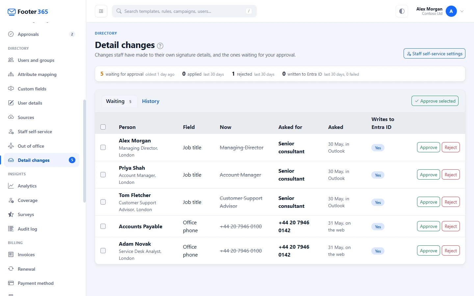Reject Accounts Payable office phone change
The image size is (474, 296).
451,226
